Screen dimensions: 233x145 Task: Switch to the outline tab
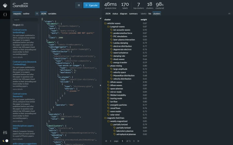[26, 14]
